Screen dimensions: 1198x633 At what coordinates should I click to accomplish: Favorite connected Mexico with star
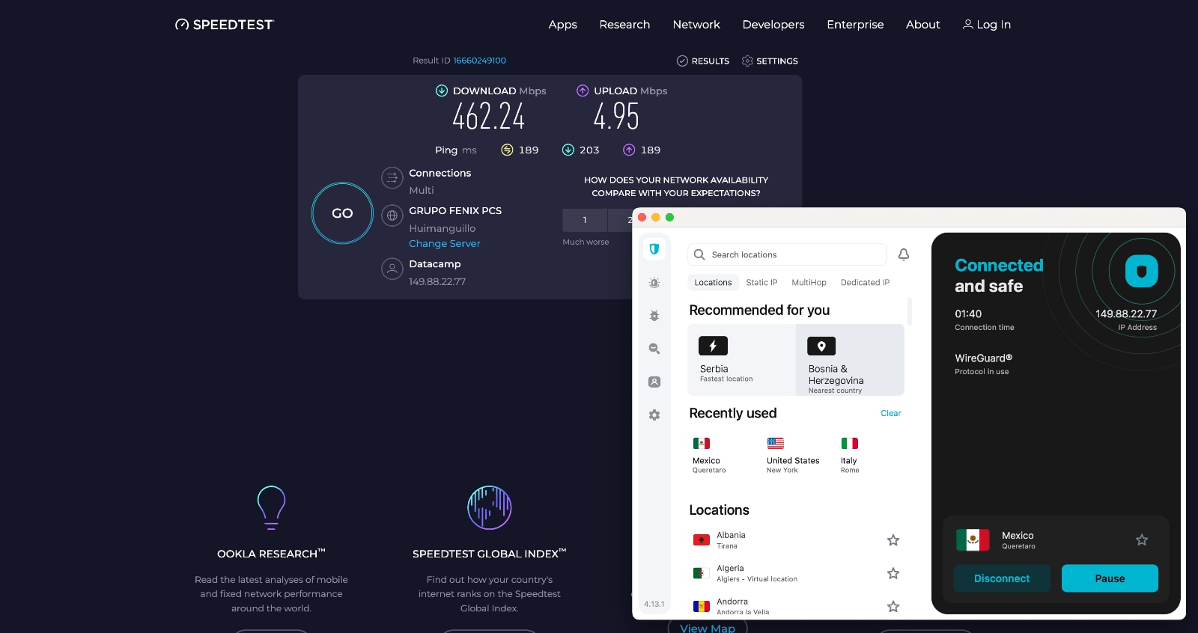pyautogui.click(x=1142, y=539)
